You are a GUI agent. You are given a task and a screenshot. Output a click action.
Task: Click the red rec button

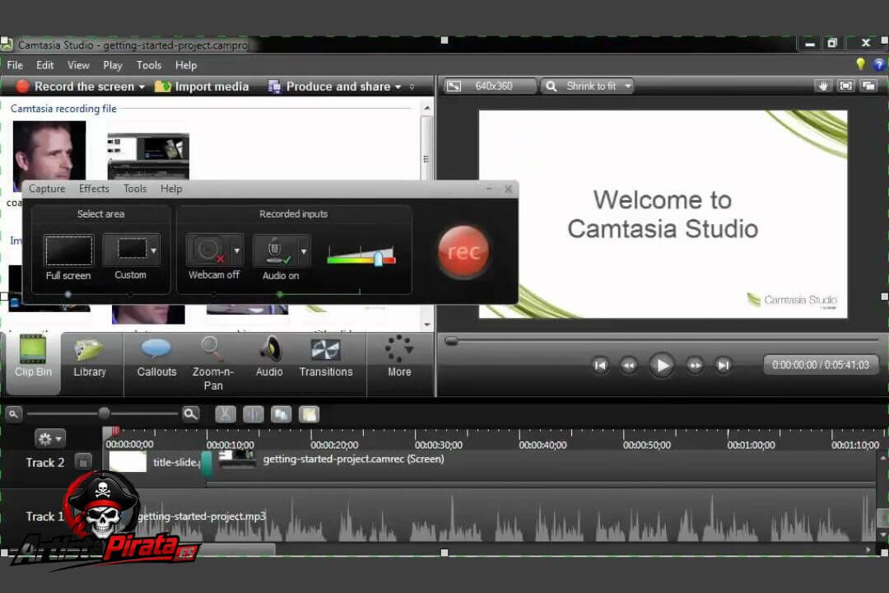coord(463,251)
